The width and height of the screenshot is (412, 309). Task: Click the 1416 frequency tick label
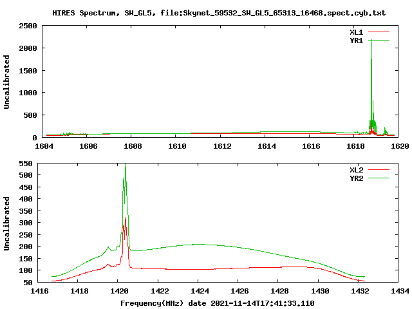point(39,291)
